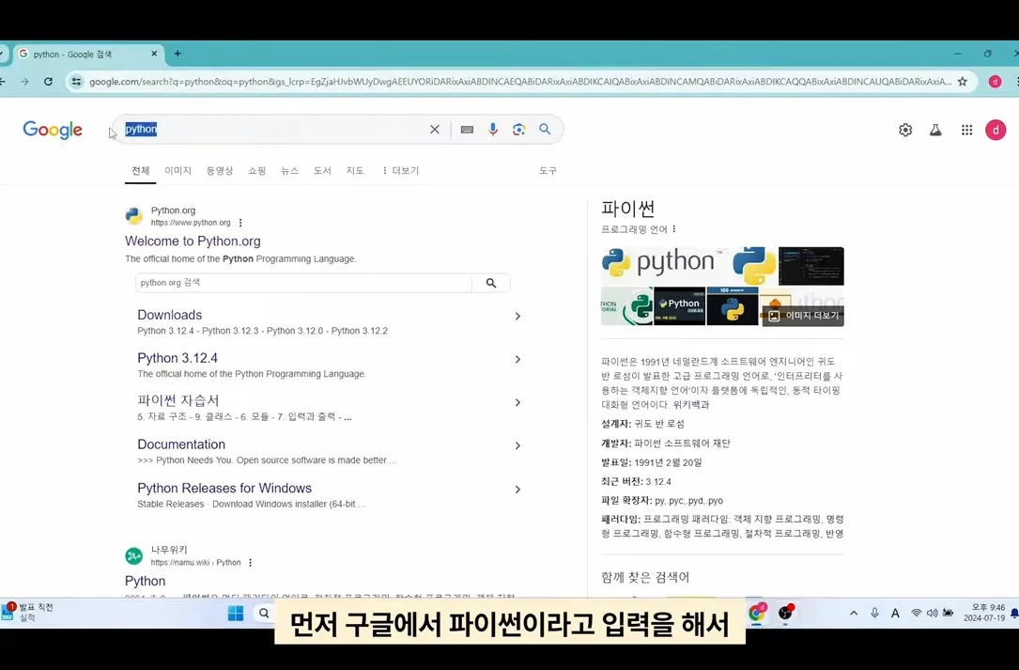View site information icon in address bar
The height and width of the screenshot is (670, 1019).
(x=76, y=82)
